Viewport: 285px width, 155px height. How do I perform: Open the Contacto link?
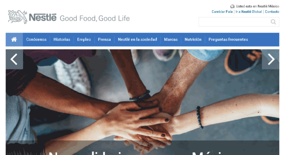tap(272, 12)
